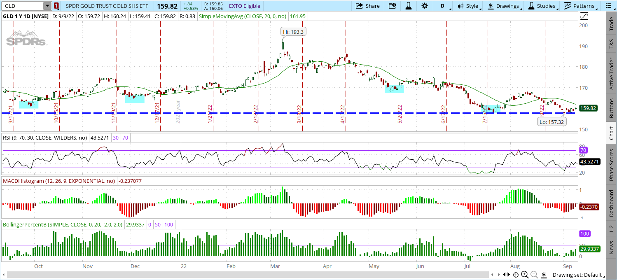Open the Trade sidebar tab

tap(611, 24)
